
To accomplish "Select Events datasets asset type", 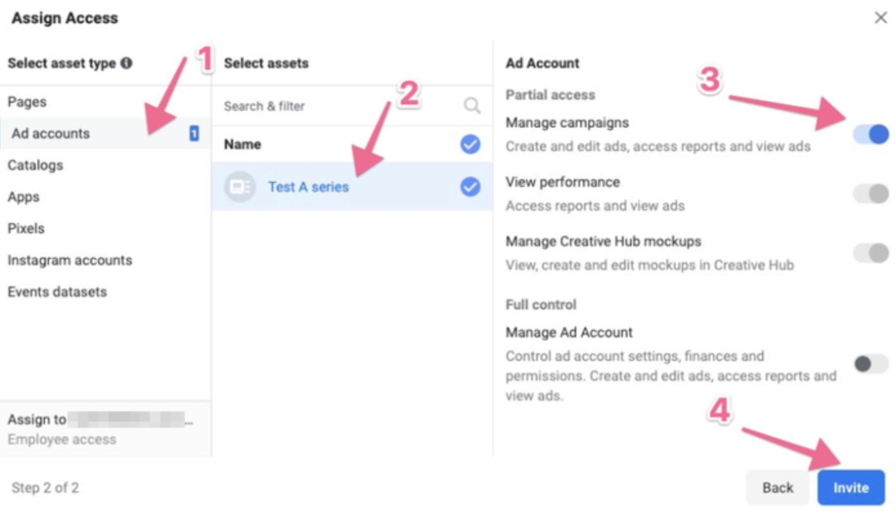I will click(x=57, y=291).
